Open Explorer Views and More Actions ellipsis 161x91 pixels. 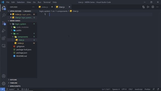[x=33, y=7]
